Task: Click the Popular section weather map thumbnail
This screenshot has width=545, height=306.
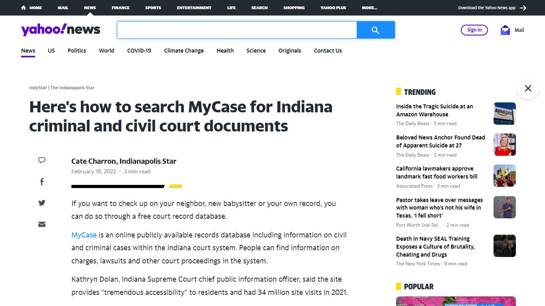Action: coord(456,301)
